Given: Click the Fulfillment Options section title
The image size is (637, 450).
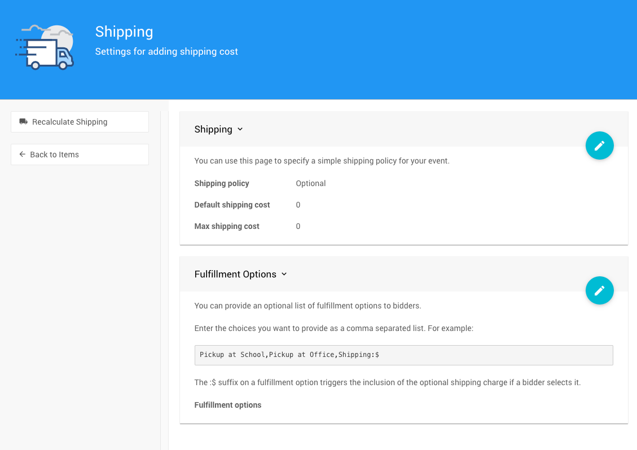Looking at the screenshot, I should click(x=235, y=274).
